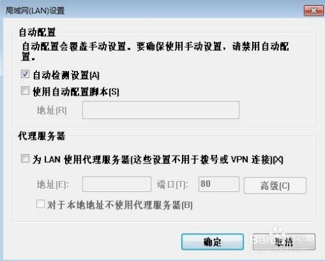Click the proxy 地址(E) input field
The image size is (325, 261).
click(x=117, y=184)
